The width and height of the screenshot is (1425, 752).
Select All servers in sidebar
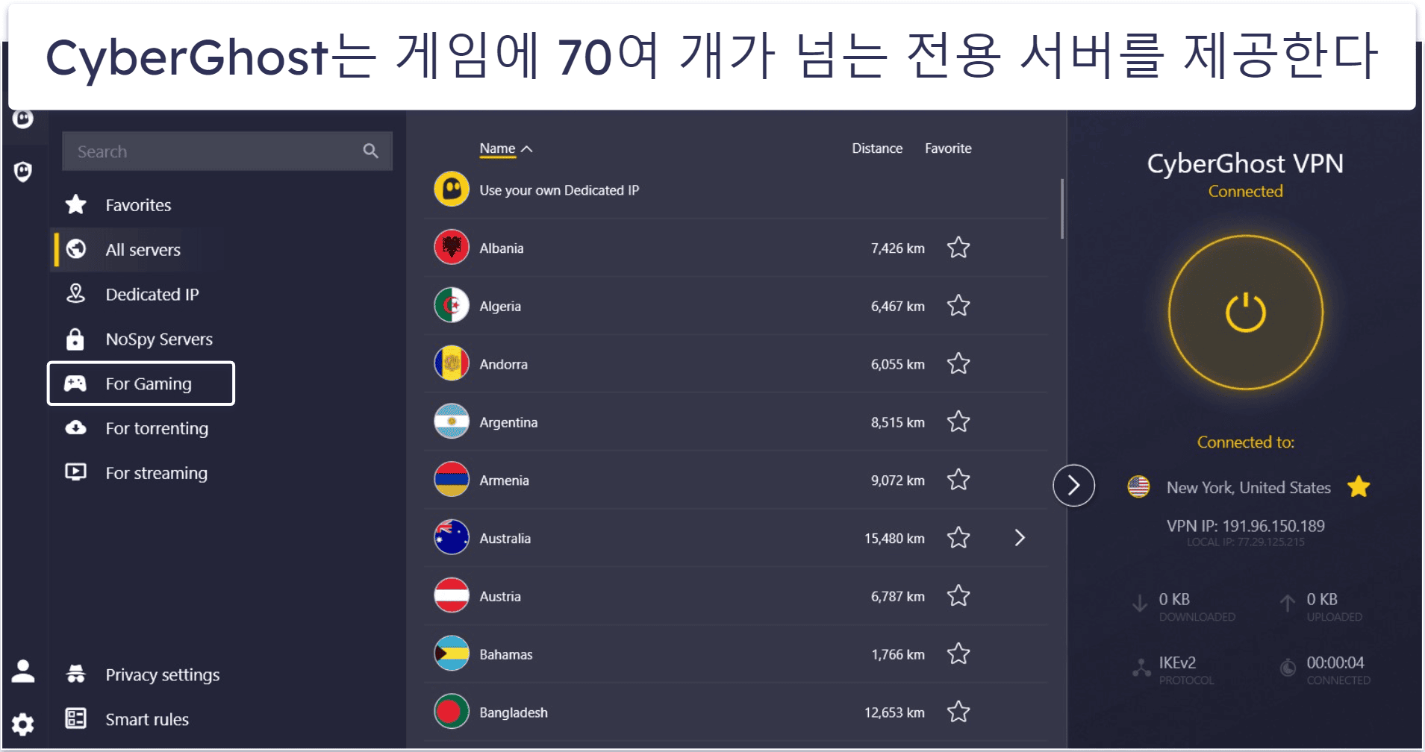pos(143,250)
